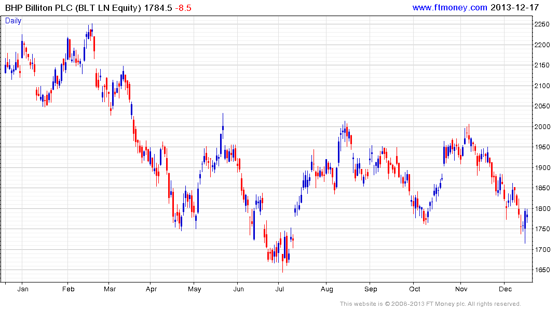The image size is (558, 311).
Task: Click the 2100 price axis label
Action: pos(541,86)
